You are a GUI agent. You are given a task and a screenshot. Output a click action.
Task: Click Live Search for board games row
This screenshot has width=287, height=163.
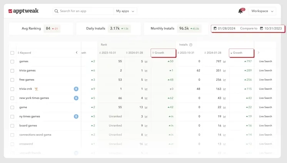(x=265, y=126)
